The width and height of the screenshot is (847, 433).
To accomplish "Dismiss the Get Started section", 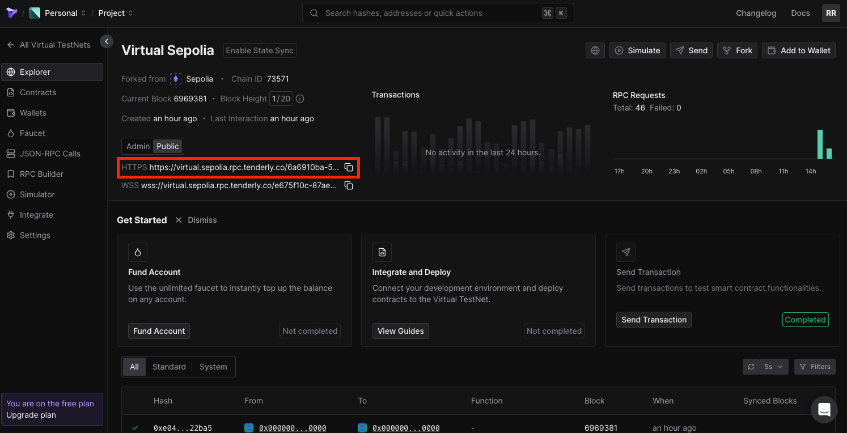I will pos(196,220).
